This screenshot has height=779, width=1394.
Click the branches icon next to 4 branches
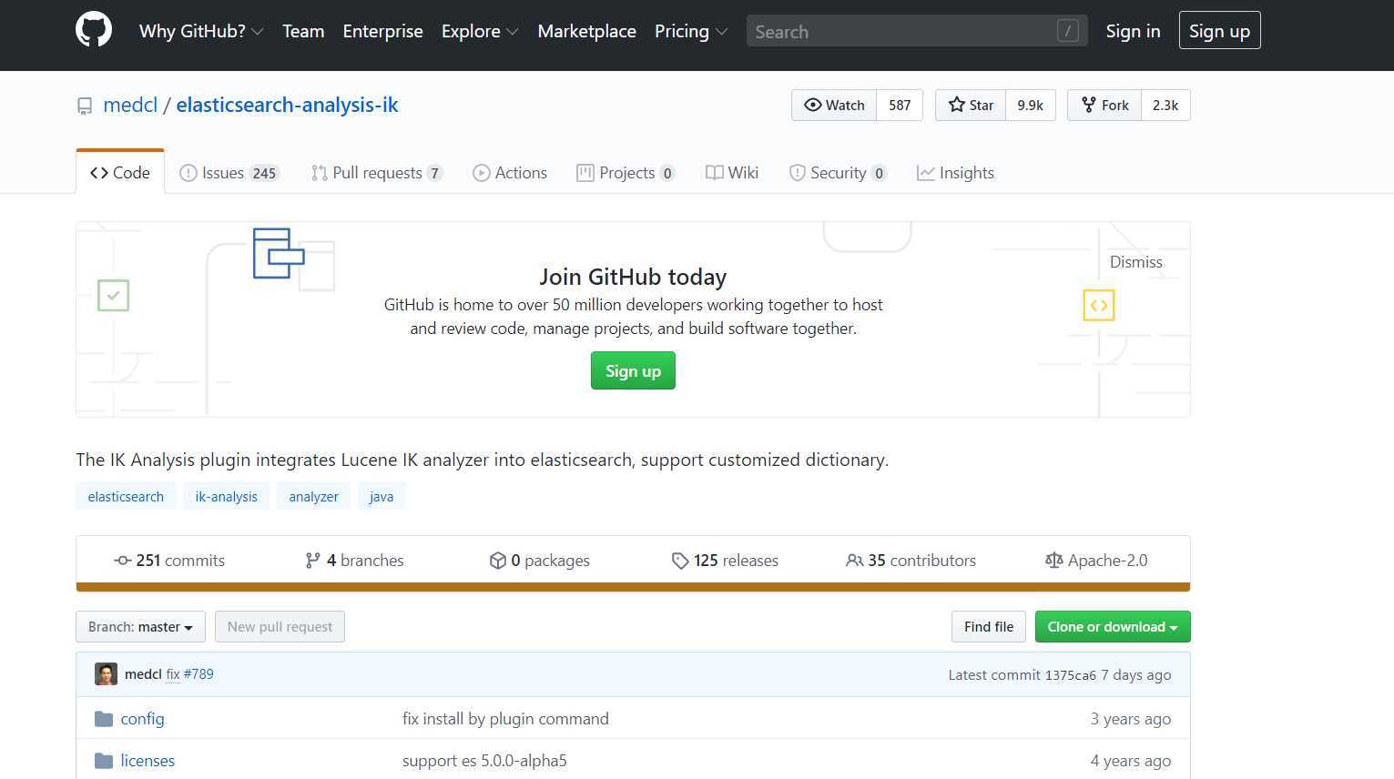312,561
